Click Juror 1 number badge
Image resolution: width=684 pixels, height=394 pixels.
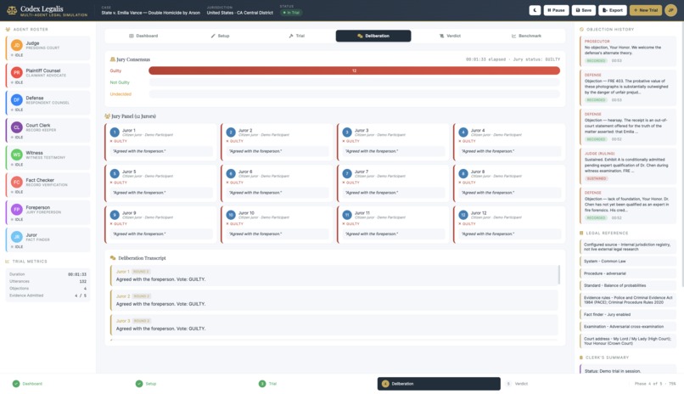click(x=115, y=132)
